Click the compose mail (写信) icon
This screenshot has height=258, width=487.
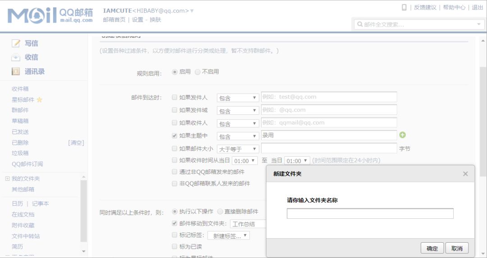tap(16, 43)
